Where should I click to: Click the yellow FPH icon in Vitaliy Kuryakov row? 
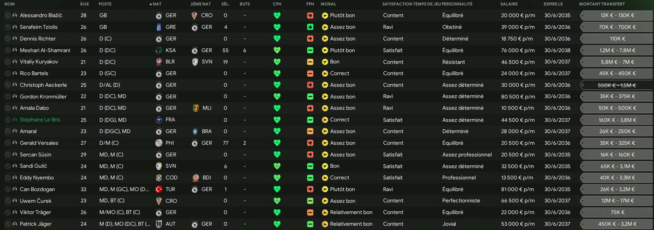tap(310, 62)
